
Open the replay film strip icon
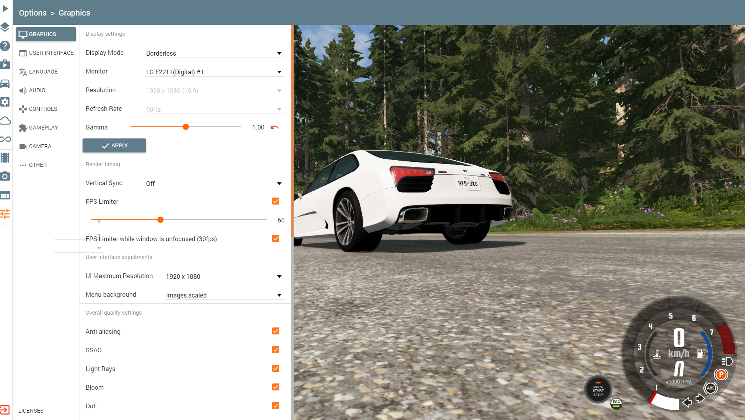5,158
